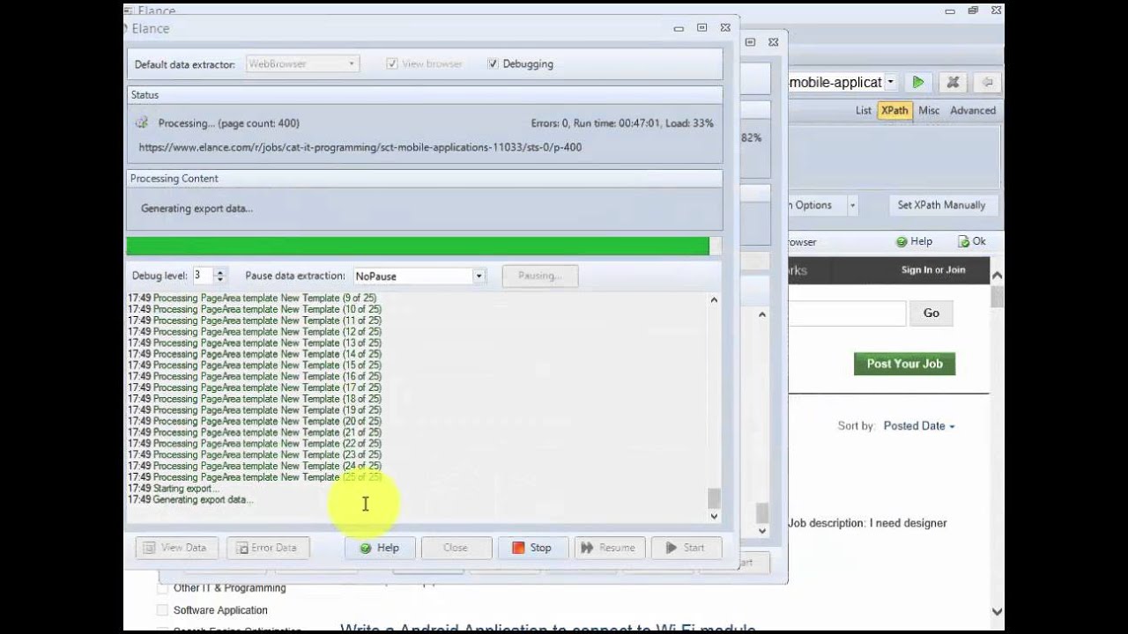Click the log list scroll up arrow

coord(714,300)
